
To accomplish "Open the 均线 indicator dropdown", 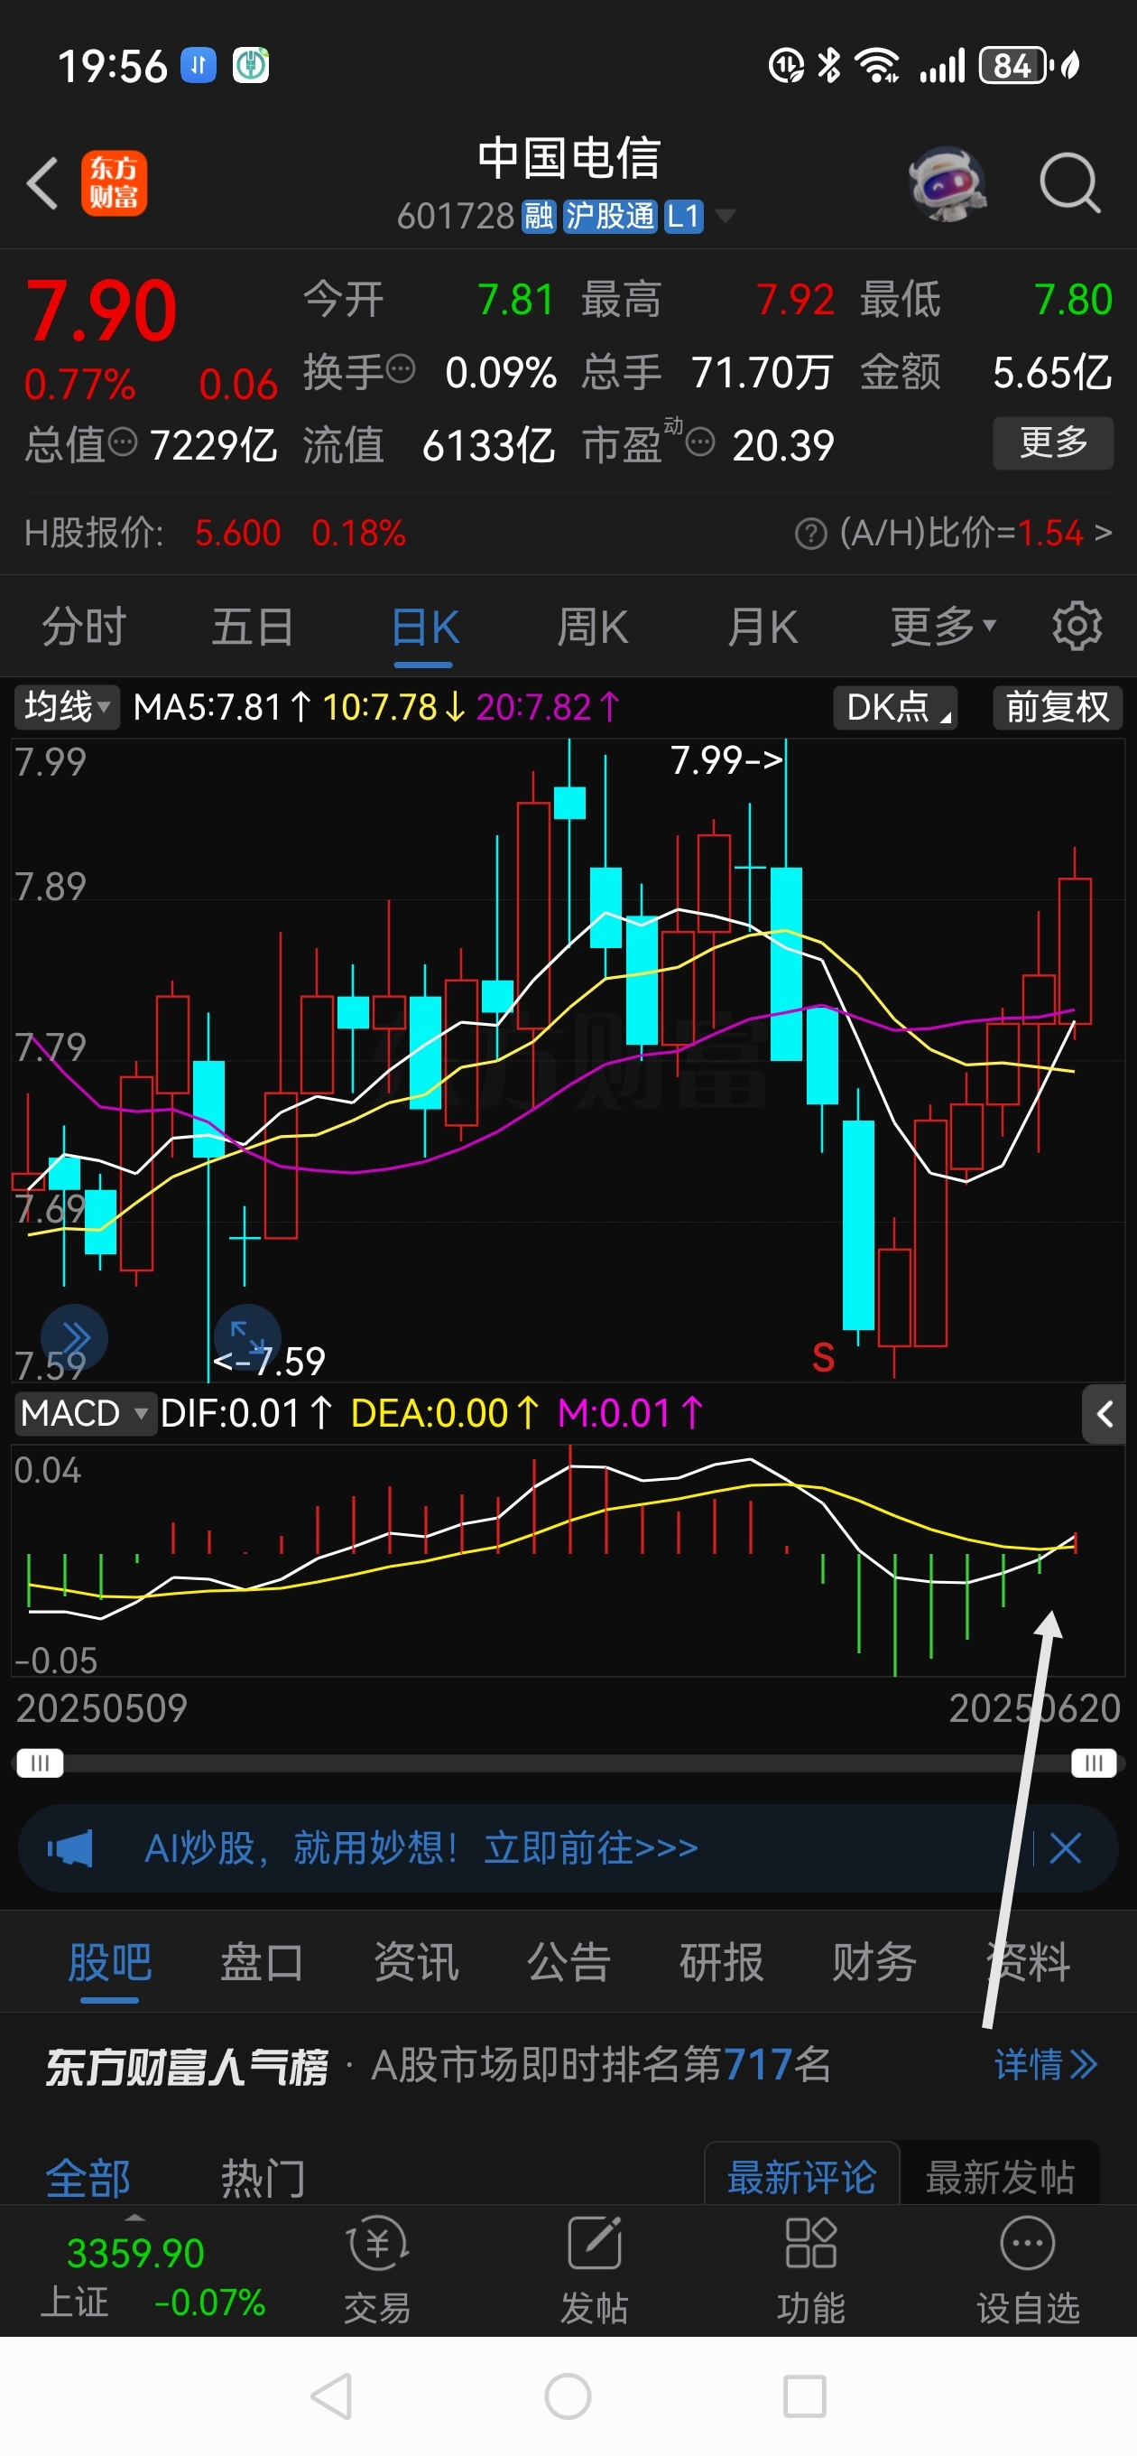I will coord(67,707).
